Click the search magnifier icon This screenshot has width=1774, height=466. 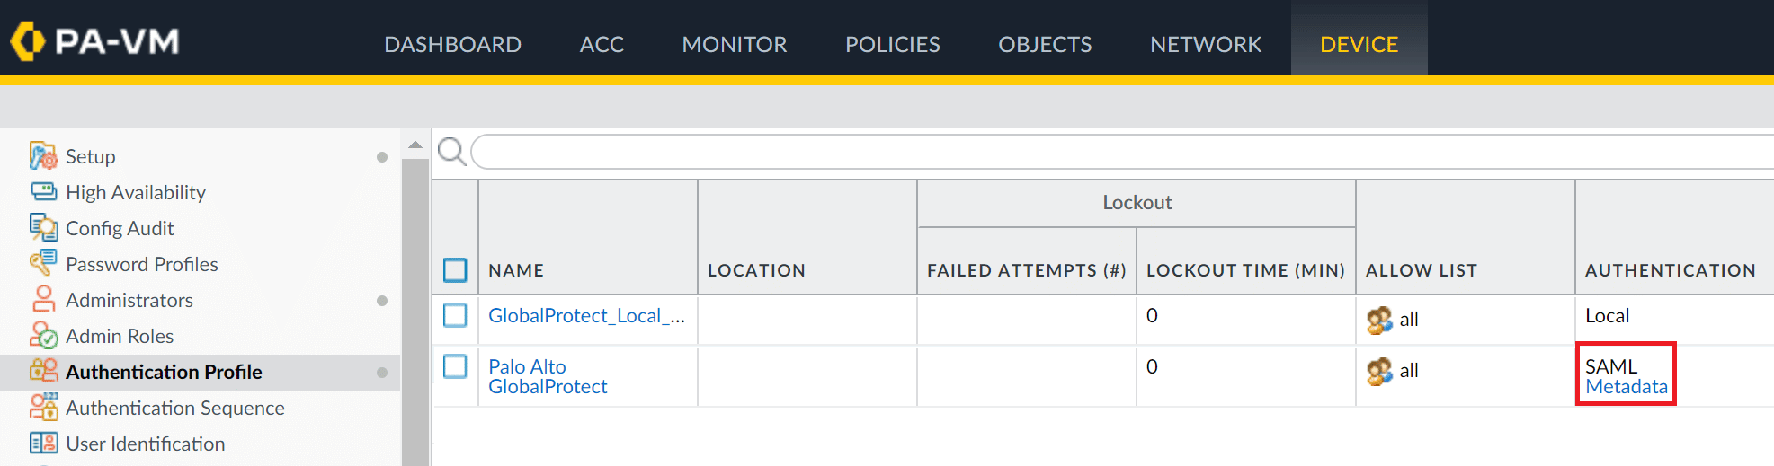pyautogui.click(x=451, y=152)
